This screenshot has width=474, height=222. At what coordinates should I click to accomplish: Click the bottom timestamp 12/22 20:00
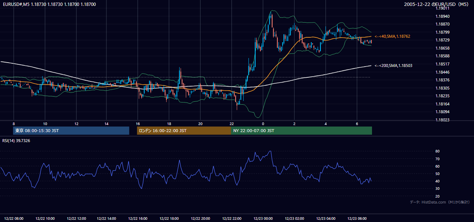(x=201, y=218)
